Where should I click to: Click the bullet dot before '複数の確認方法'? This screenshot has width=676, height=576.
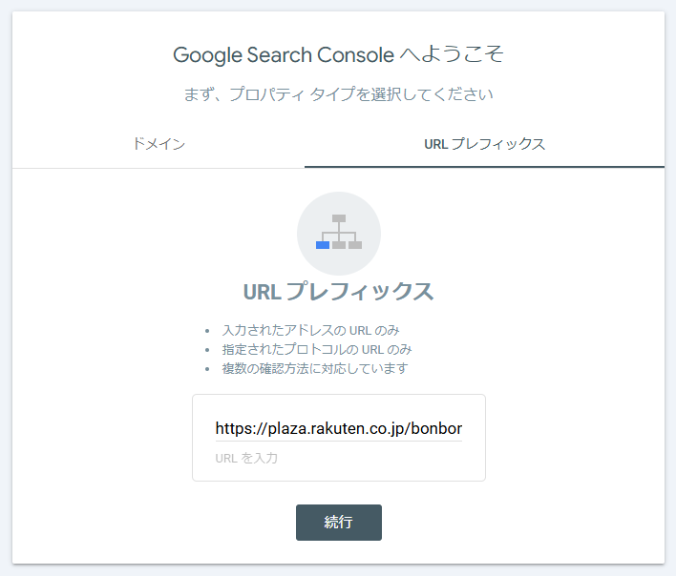pos(206,369)
